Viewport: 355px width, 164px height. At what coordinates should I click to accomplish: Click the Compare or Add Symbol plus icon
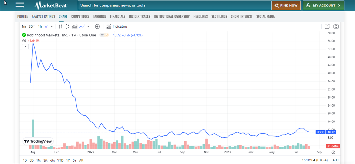(x=97, y=26)
